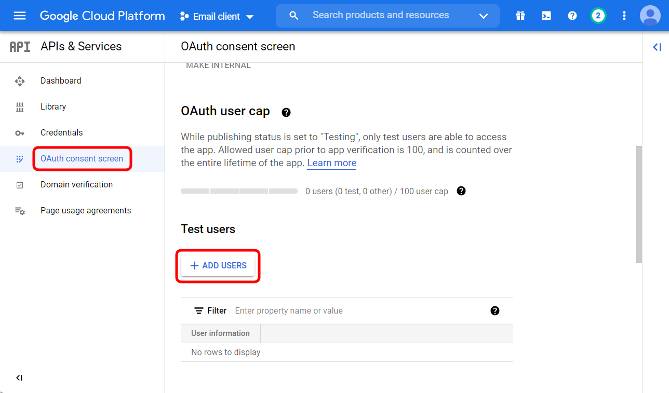
Task: Show help next to user cap count
Action: (461, 191)
